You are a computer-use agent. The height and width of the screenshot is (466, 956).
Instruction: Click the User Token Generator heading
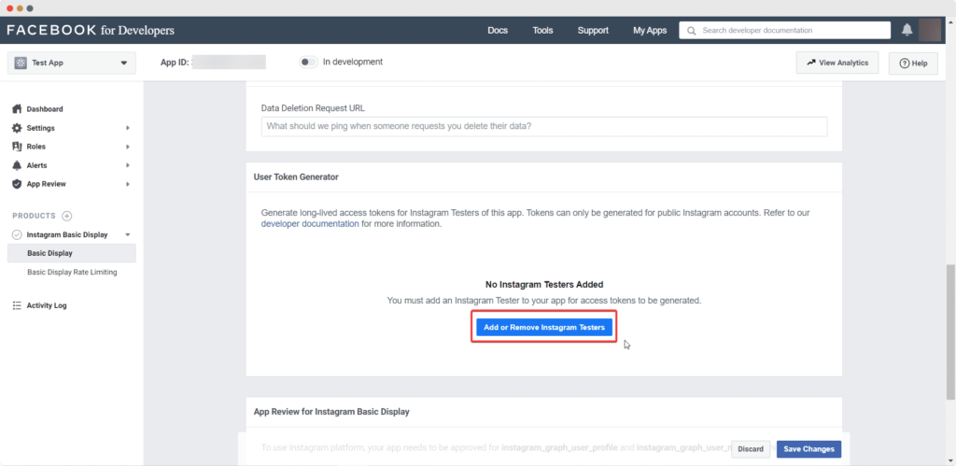(x=296, y=177)
